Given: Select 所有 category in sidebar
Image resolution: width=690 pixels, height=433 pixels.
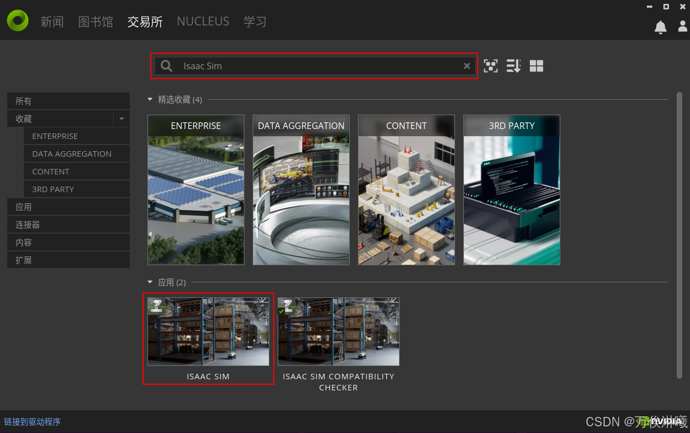Looking at the screenshot, I should pos(68,101).
